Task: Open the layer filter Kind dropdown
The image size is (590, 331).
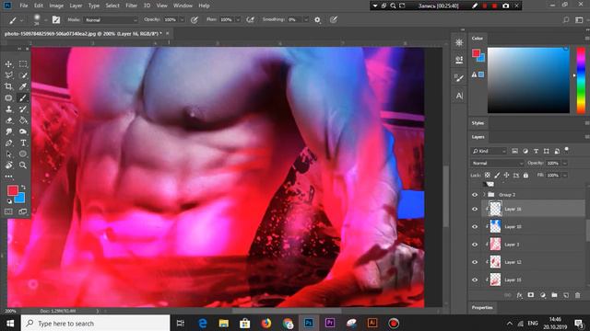Action: [x=490, y=151]
